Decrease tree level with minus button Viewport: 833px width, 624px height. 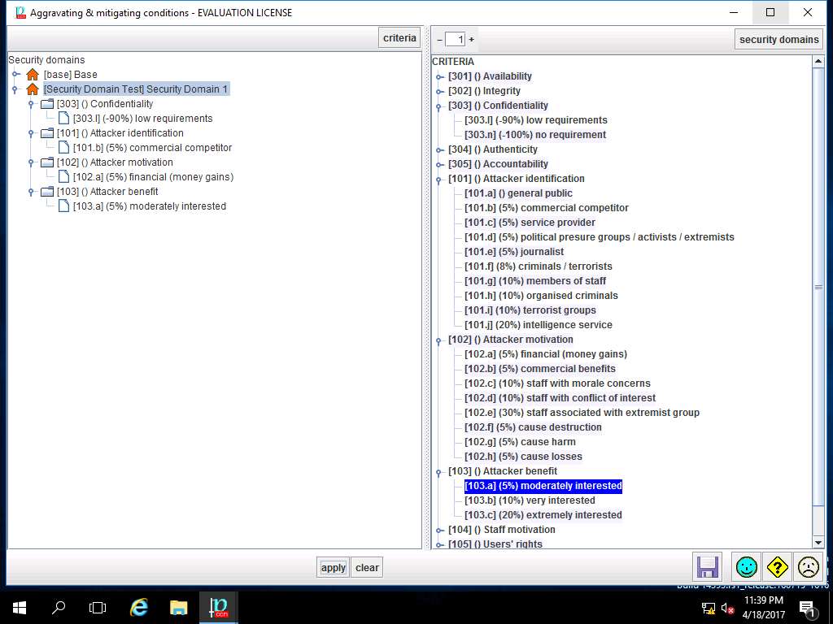[439, 39]
